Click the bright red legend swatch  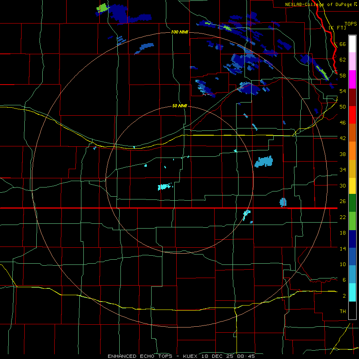click(352, 115)
